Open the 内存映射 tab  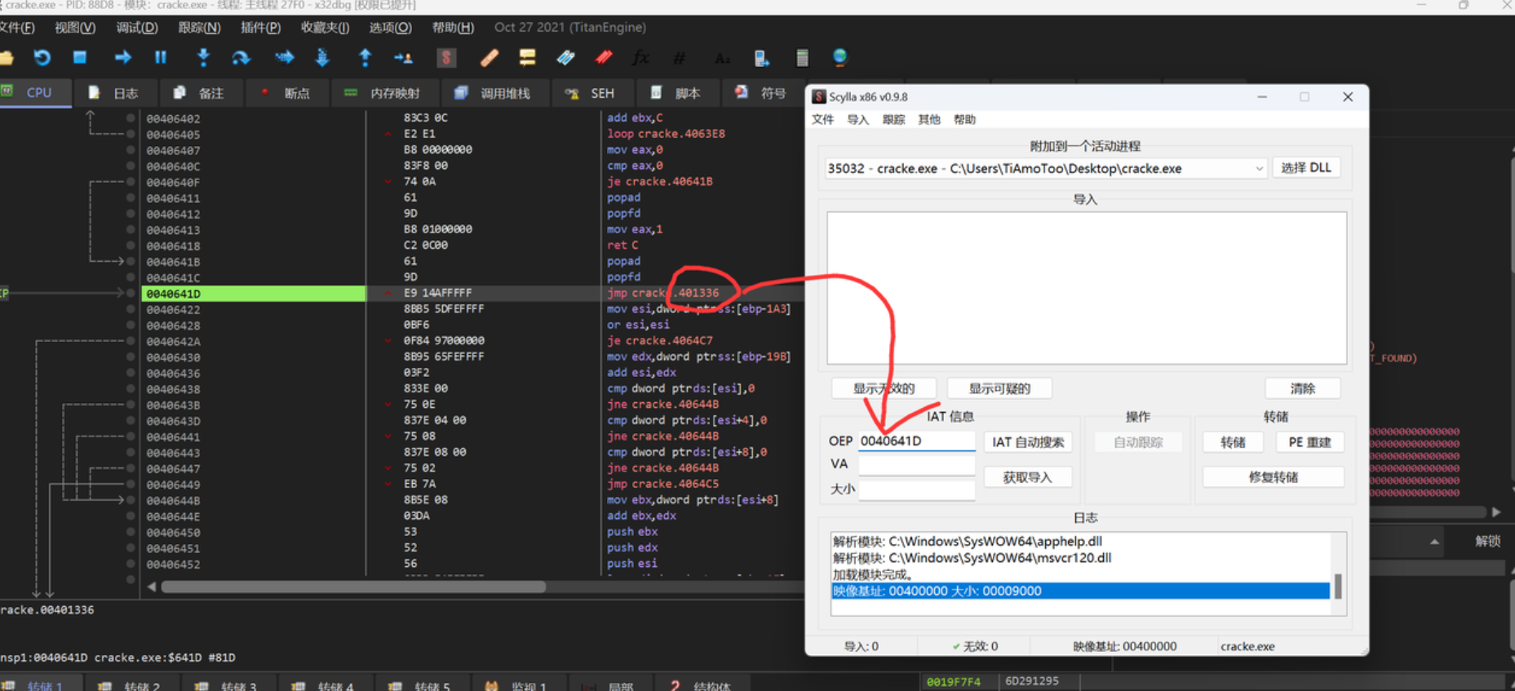point(383,93)
